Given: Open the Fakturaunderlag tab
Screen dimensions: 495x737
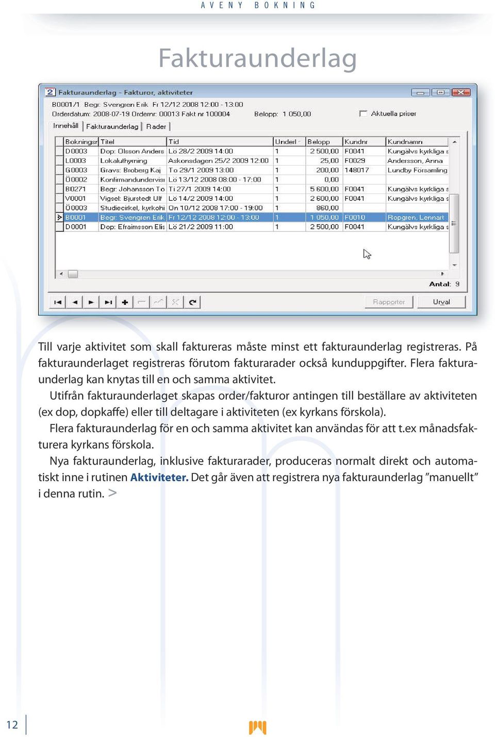Looking at the screenshot, I should click(x=112, y=126).
